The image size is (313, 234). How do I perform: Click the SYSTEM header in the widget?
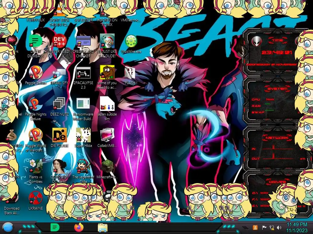pyautogui.click(x=278, y=89)
